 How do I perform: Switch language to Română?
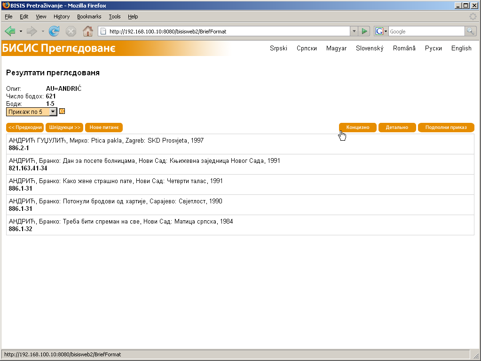404,48
